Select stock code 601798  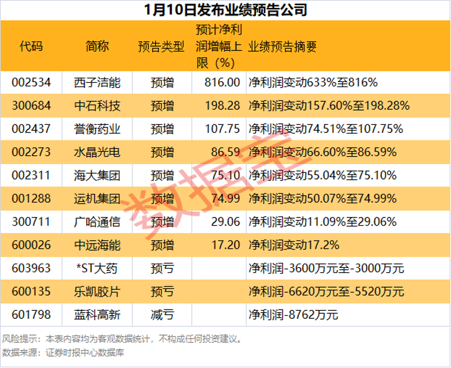coord(31,315)
